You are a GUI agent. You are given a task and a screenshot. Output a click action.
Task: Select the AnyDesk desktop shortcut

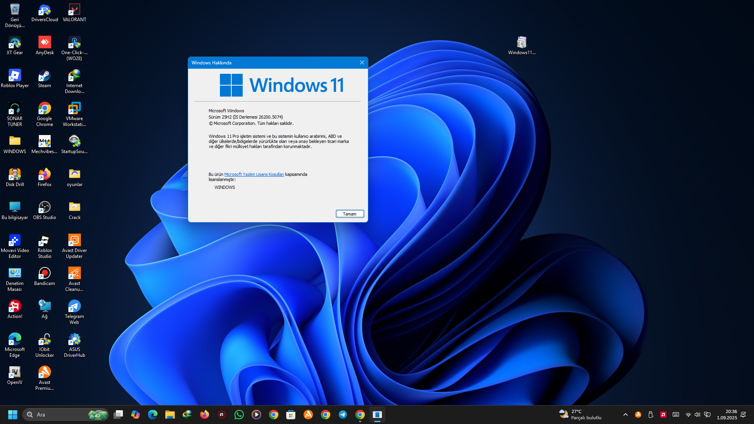(45, 46)
